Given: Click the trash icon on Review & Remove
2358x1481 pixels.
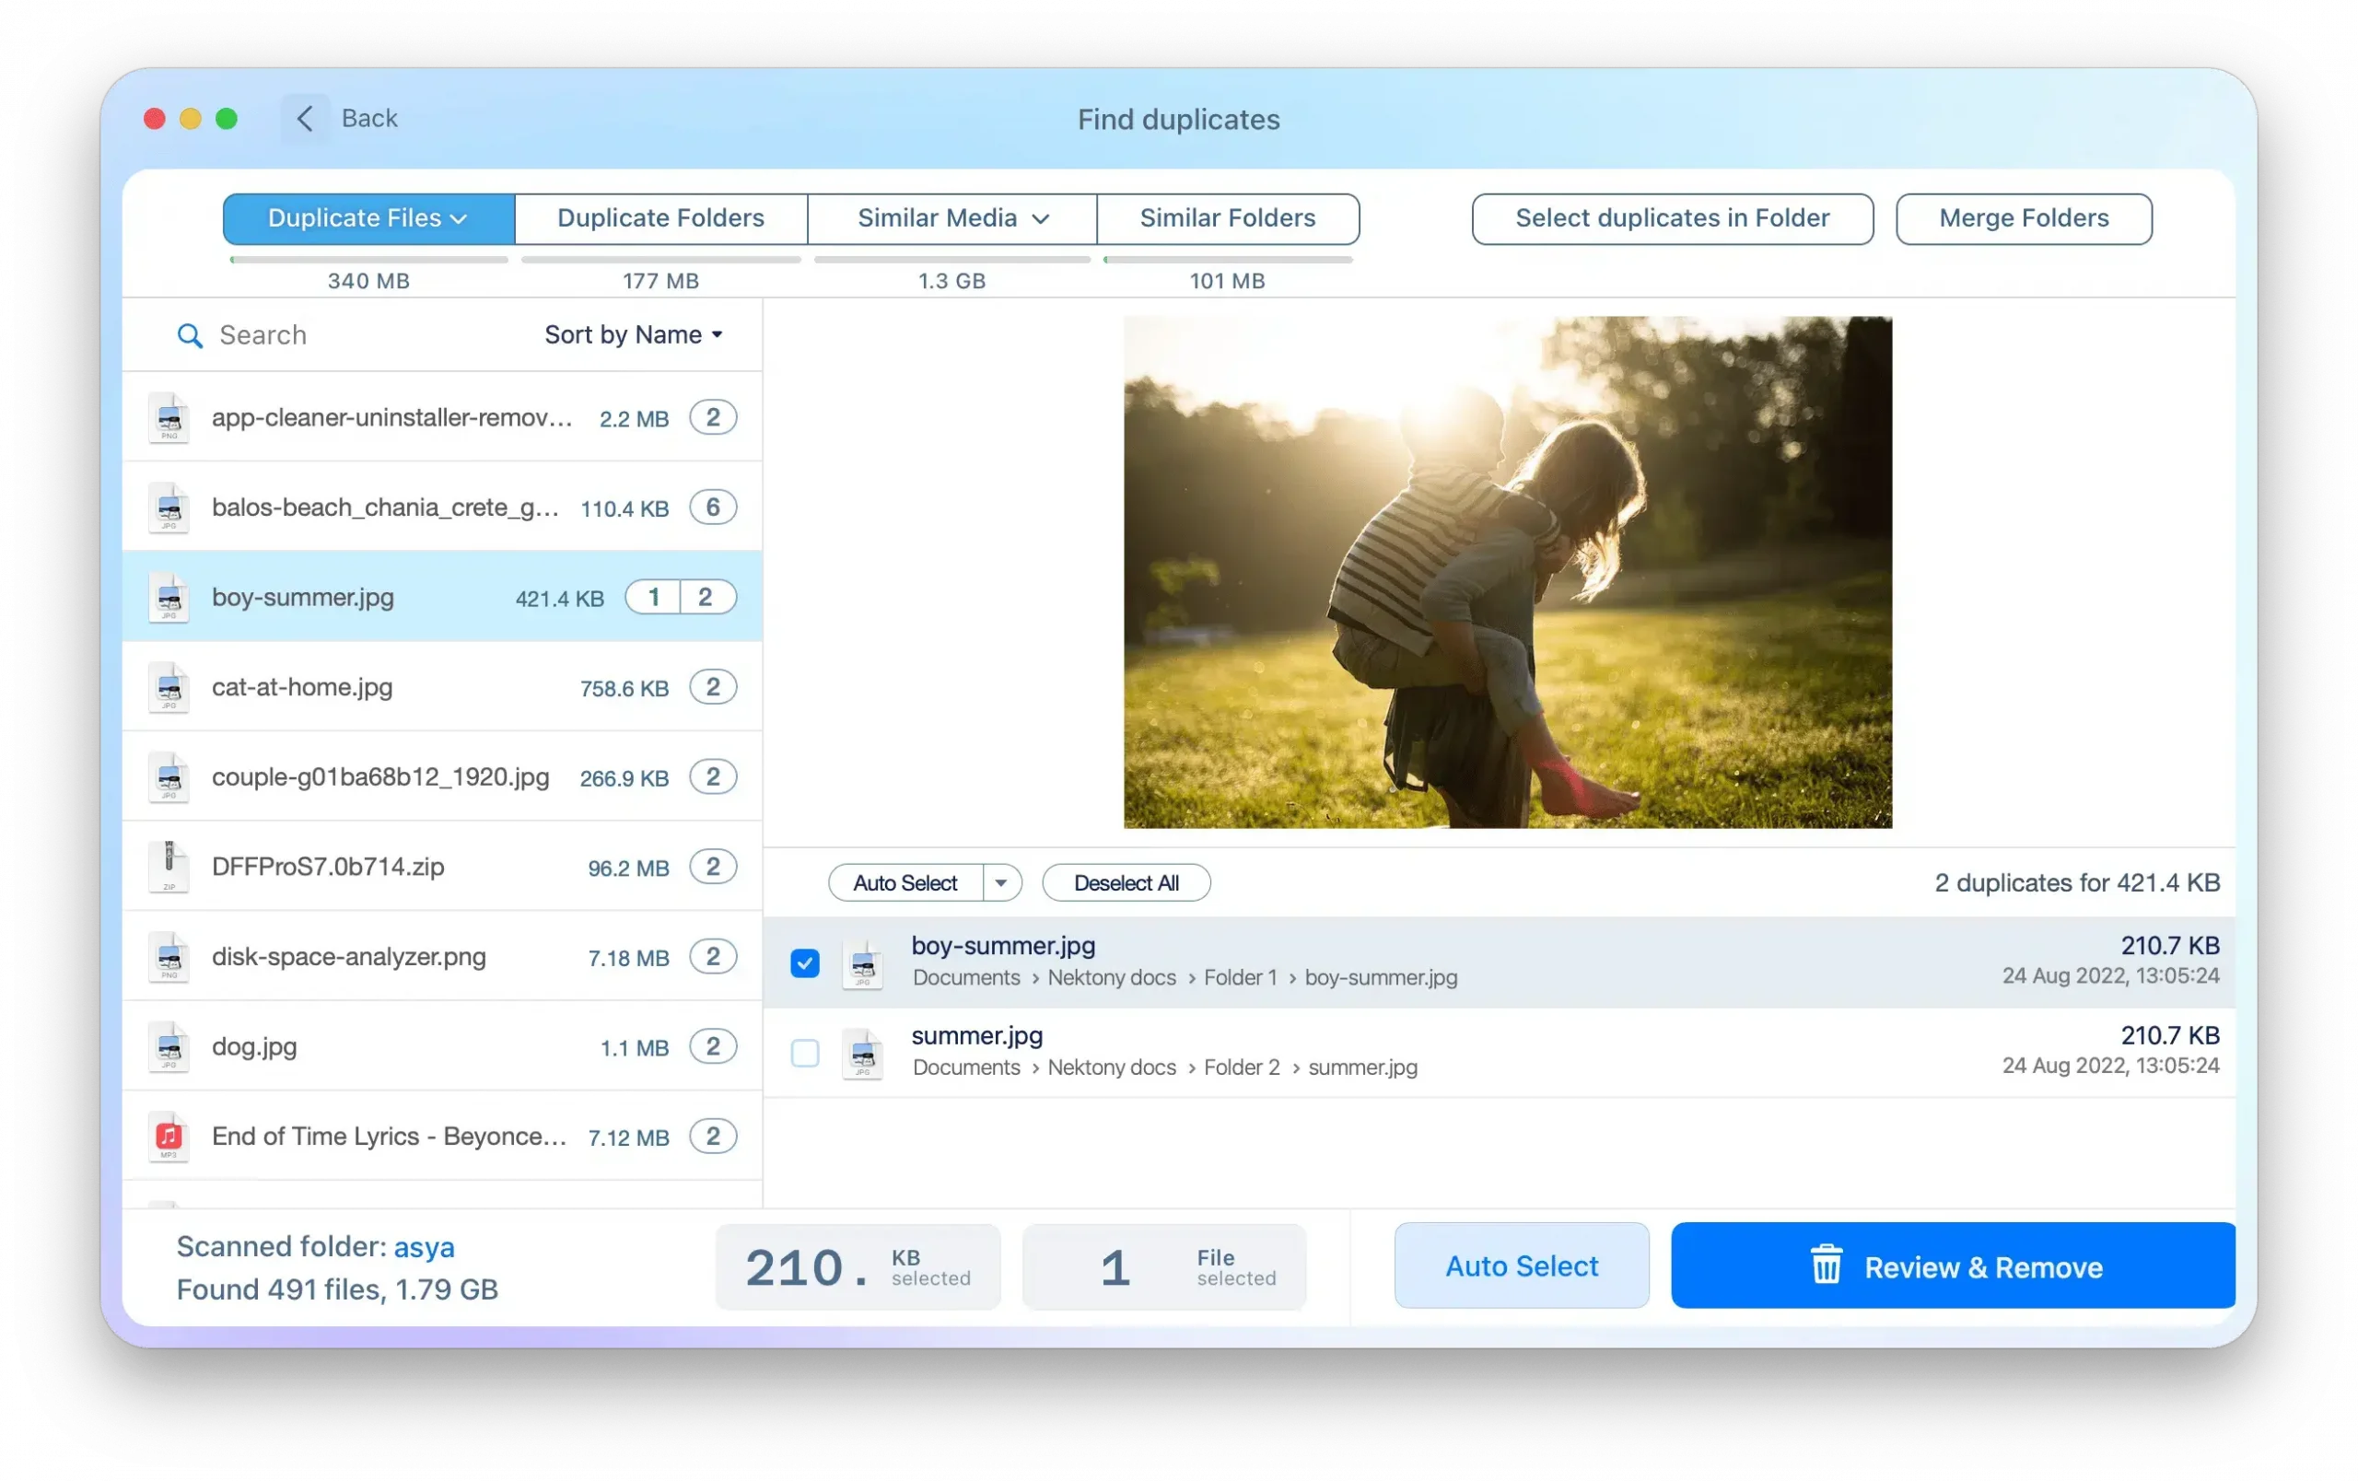Looking at the screenshot, I should pyautogui.click(x=1826, y=1265).
